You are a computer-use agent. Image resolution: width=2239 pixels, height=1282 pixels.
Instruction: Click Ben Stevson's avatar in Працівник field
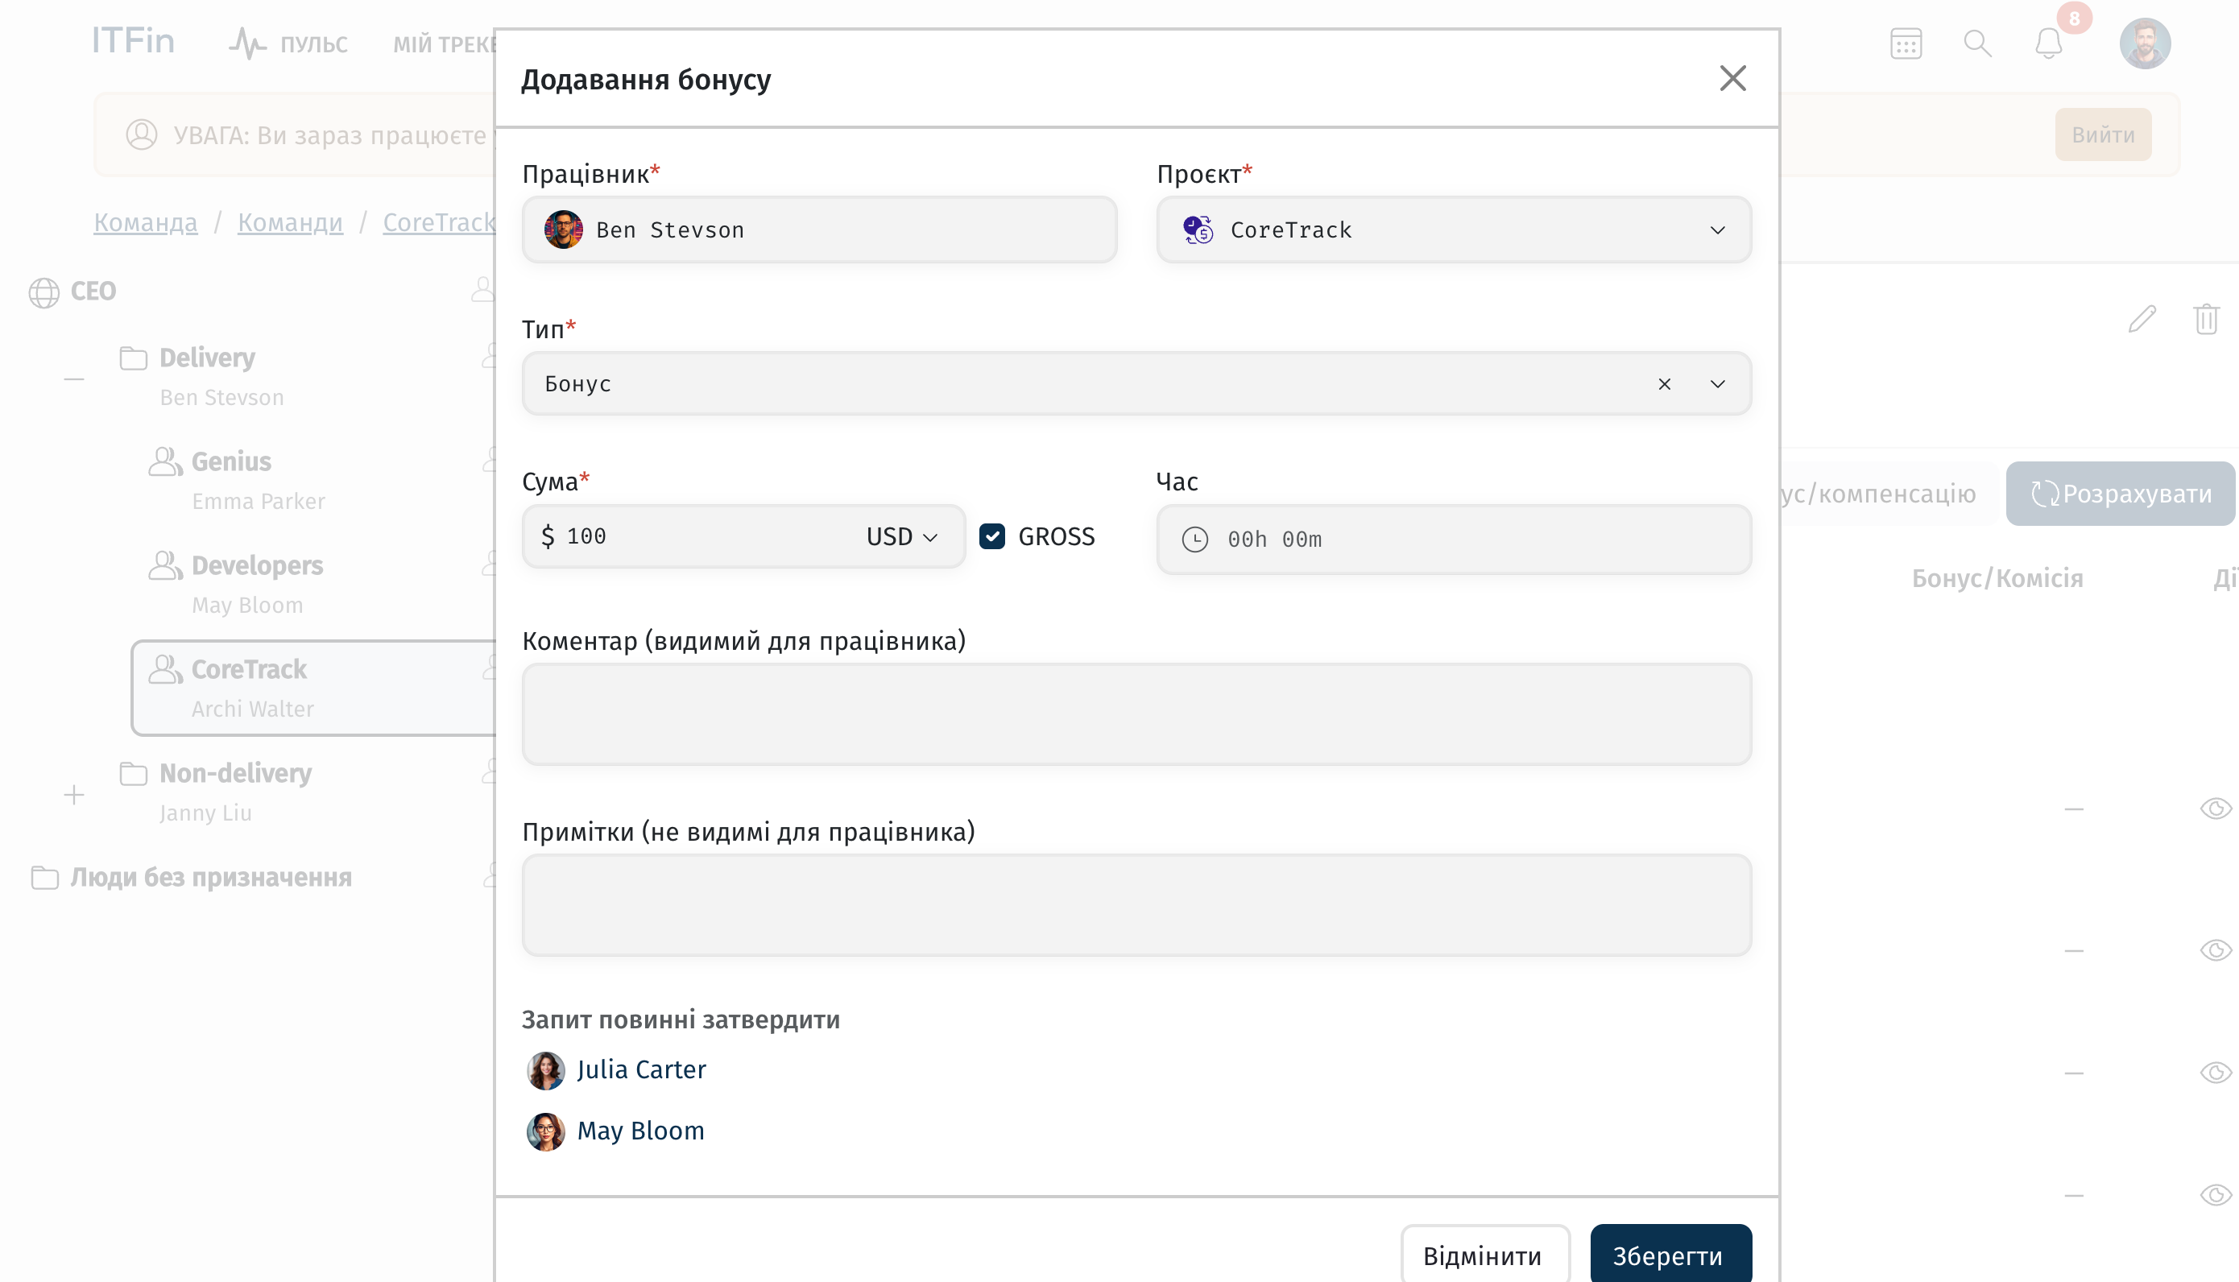tap(563, 230)
